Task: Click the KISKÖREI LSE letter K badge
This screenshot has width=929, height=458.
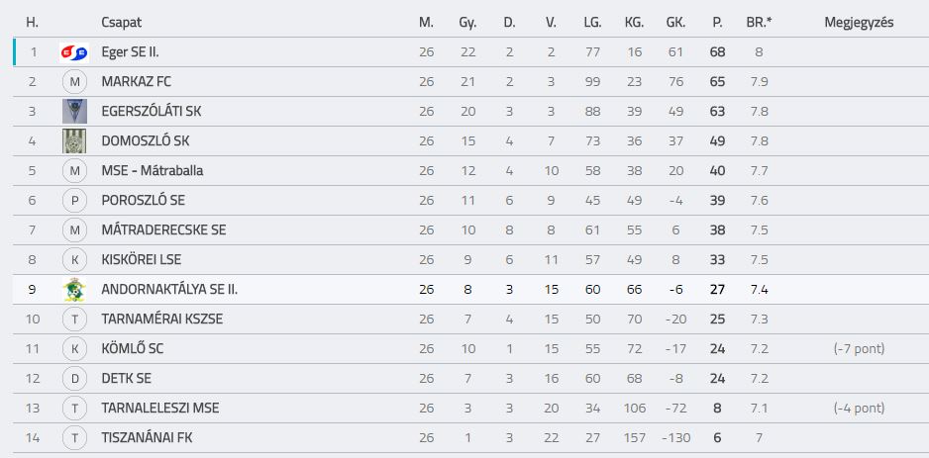Action: 74,260
